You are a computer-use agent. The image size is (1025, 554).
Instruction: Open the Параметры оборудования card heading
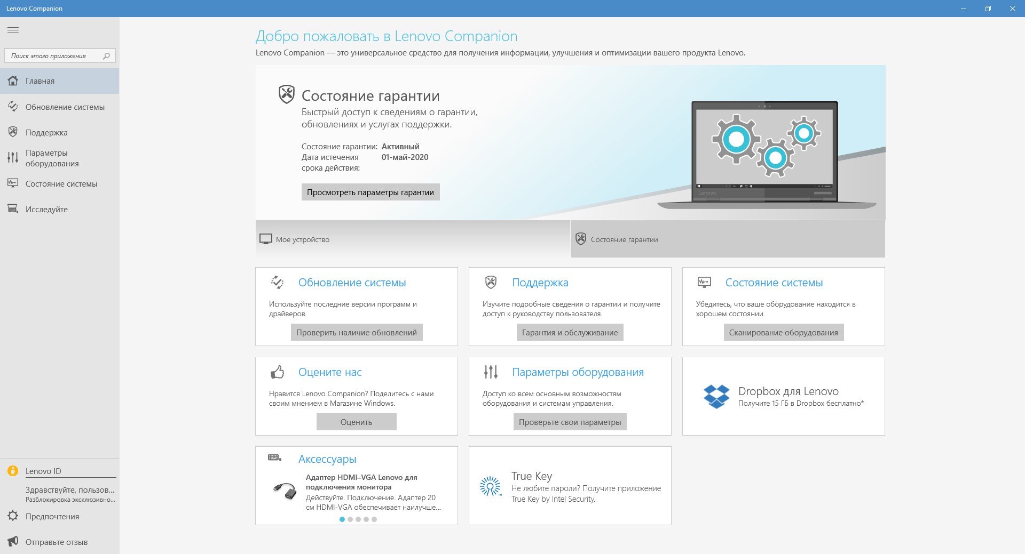click(578, 372)
